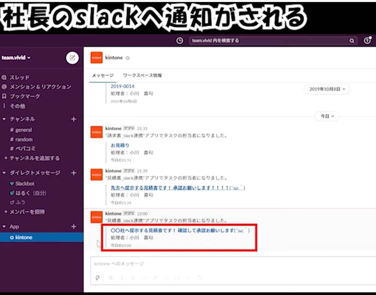This screenshot has height=295, width=376.
Task: Click the kintone title in conversation header
Action: tap(114, 58)
